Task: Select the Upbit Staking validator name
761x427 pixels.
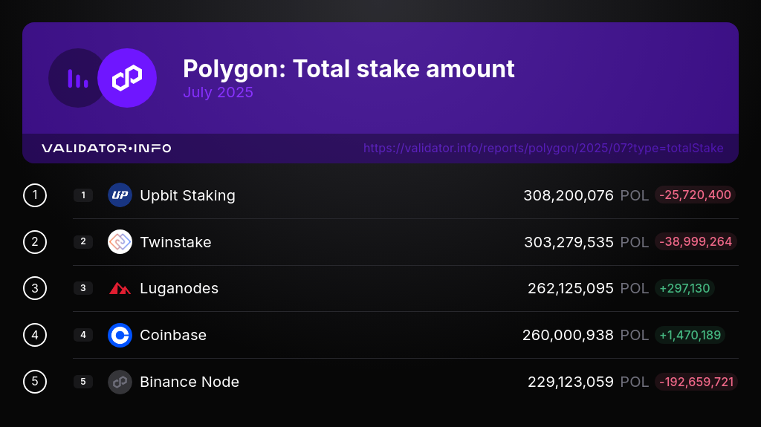Action: click(187, 195)
